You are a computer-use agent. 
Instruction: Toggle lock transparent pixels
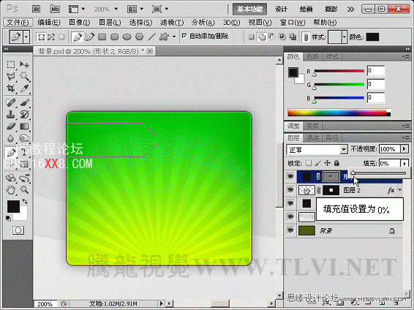tap(309, 163)
